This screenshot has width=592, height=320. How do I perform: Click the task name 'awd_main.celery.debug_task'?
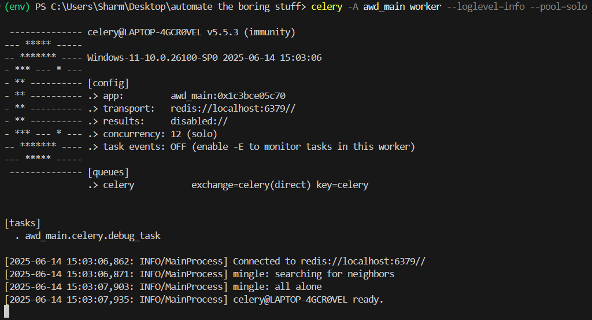tap(93, 236)
